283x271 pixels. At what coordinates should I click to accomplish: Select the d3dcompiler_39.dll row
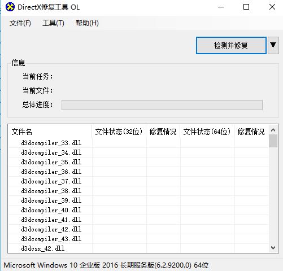coord(138,200)
